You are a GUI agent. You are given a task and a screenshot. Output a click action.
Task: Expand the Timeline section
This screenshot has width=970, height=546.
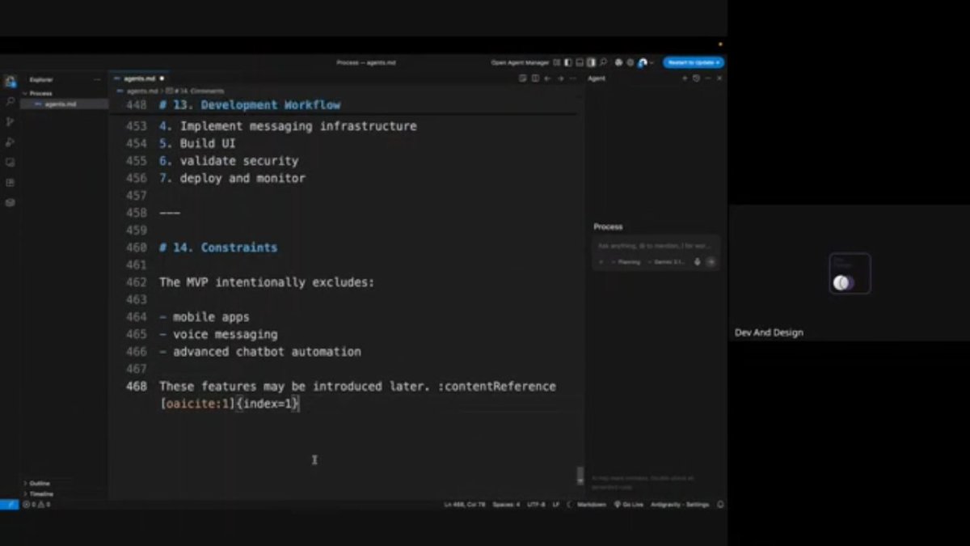coord(40,493)
